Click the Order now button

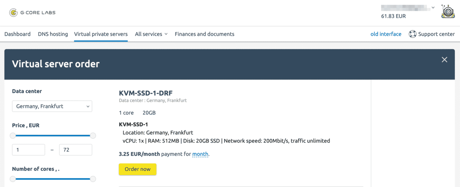138,169
